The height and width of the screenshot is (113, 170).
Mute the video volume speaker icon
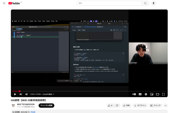point(26,94)
